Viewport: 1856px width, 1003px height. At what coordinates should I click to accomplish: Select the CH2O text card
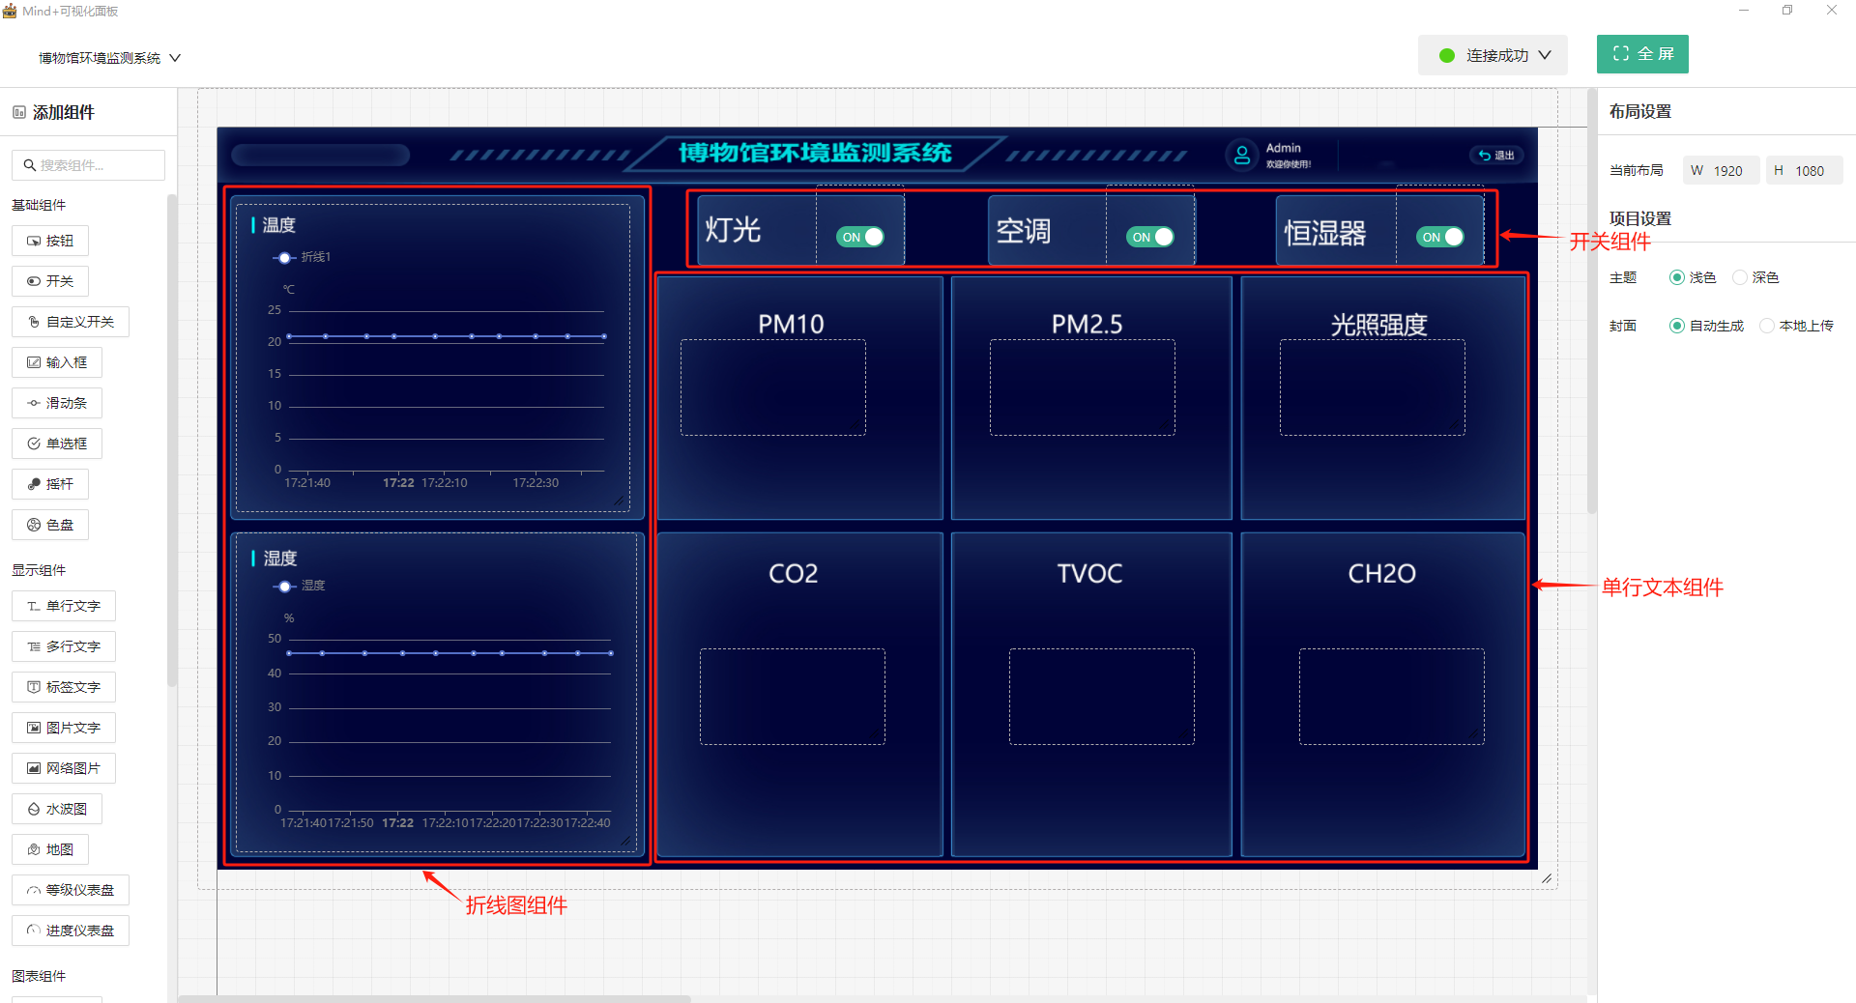(x=1383, y=694)
